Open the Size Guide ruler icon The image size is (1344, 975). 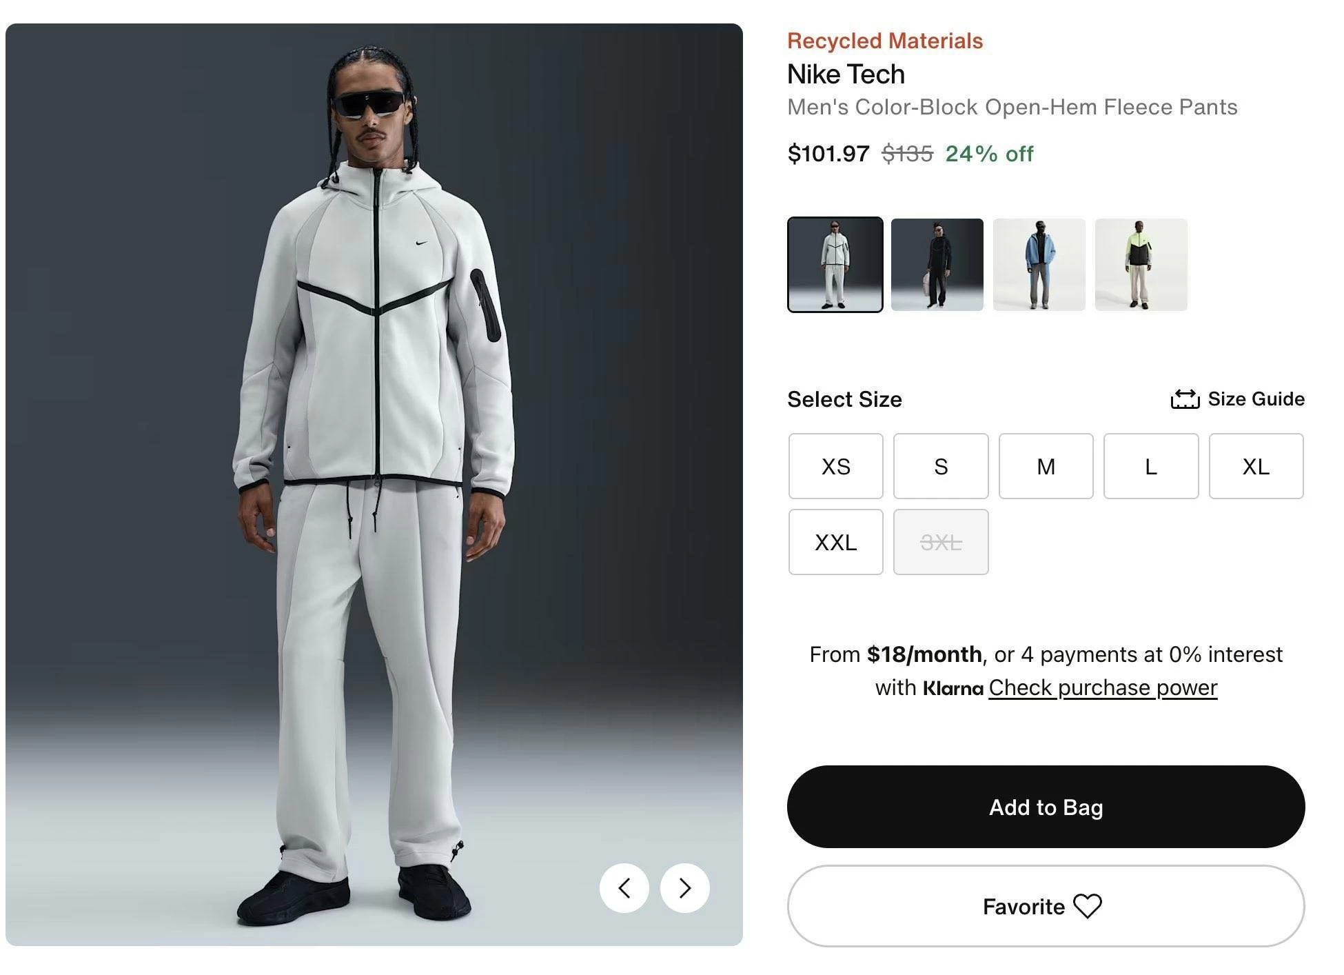click(x=1185, y=399)
